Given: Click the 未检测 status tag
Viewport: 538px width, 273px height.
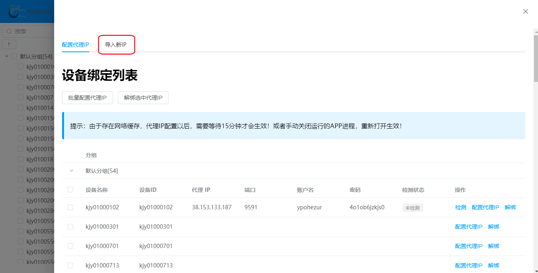Looking at the screenshot, I should [x=413, y=208].
